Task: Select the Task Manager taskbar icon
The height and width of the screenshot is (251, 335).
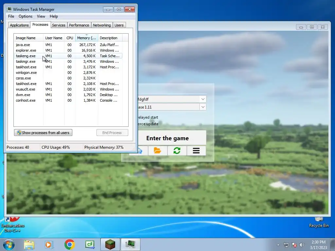Action: tap(131, 244)
